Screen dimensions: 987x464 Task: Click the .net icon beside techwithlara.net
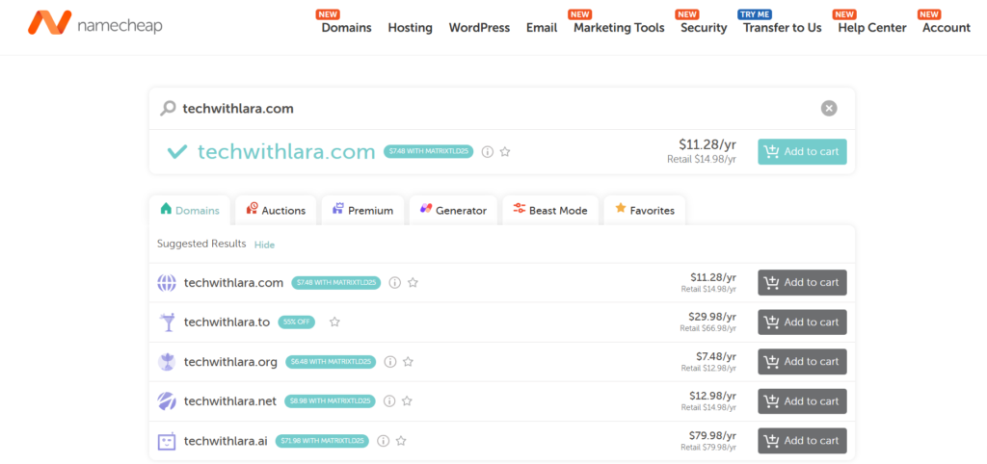(x=167, y=401)
